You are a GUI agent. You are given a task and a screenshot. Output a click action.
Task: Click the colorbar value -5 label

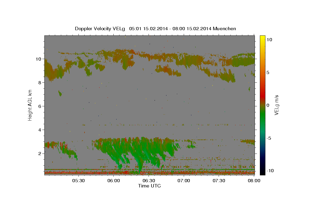click(x=269, y=138)
